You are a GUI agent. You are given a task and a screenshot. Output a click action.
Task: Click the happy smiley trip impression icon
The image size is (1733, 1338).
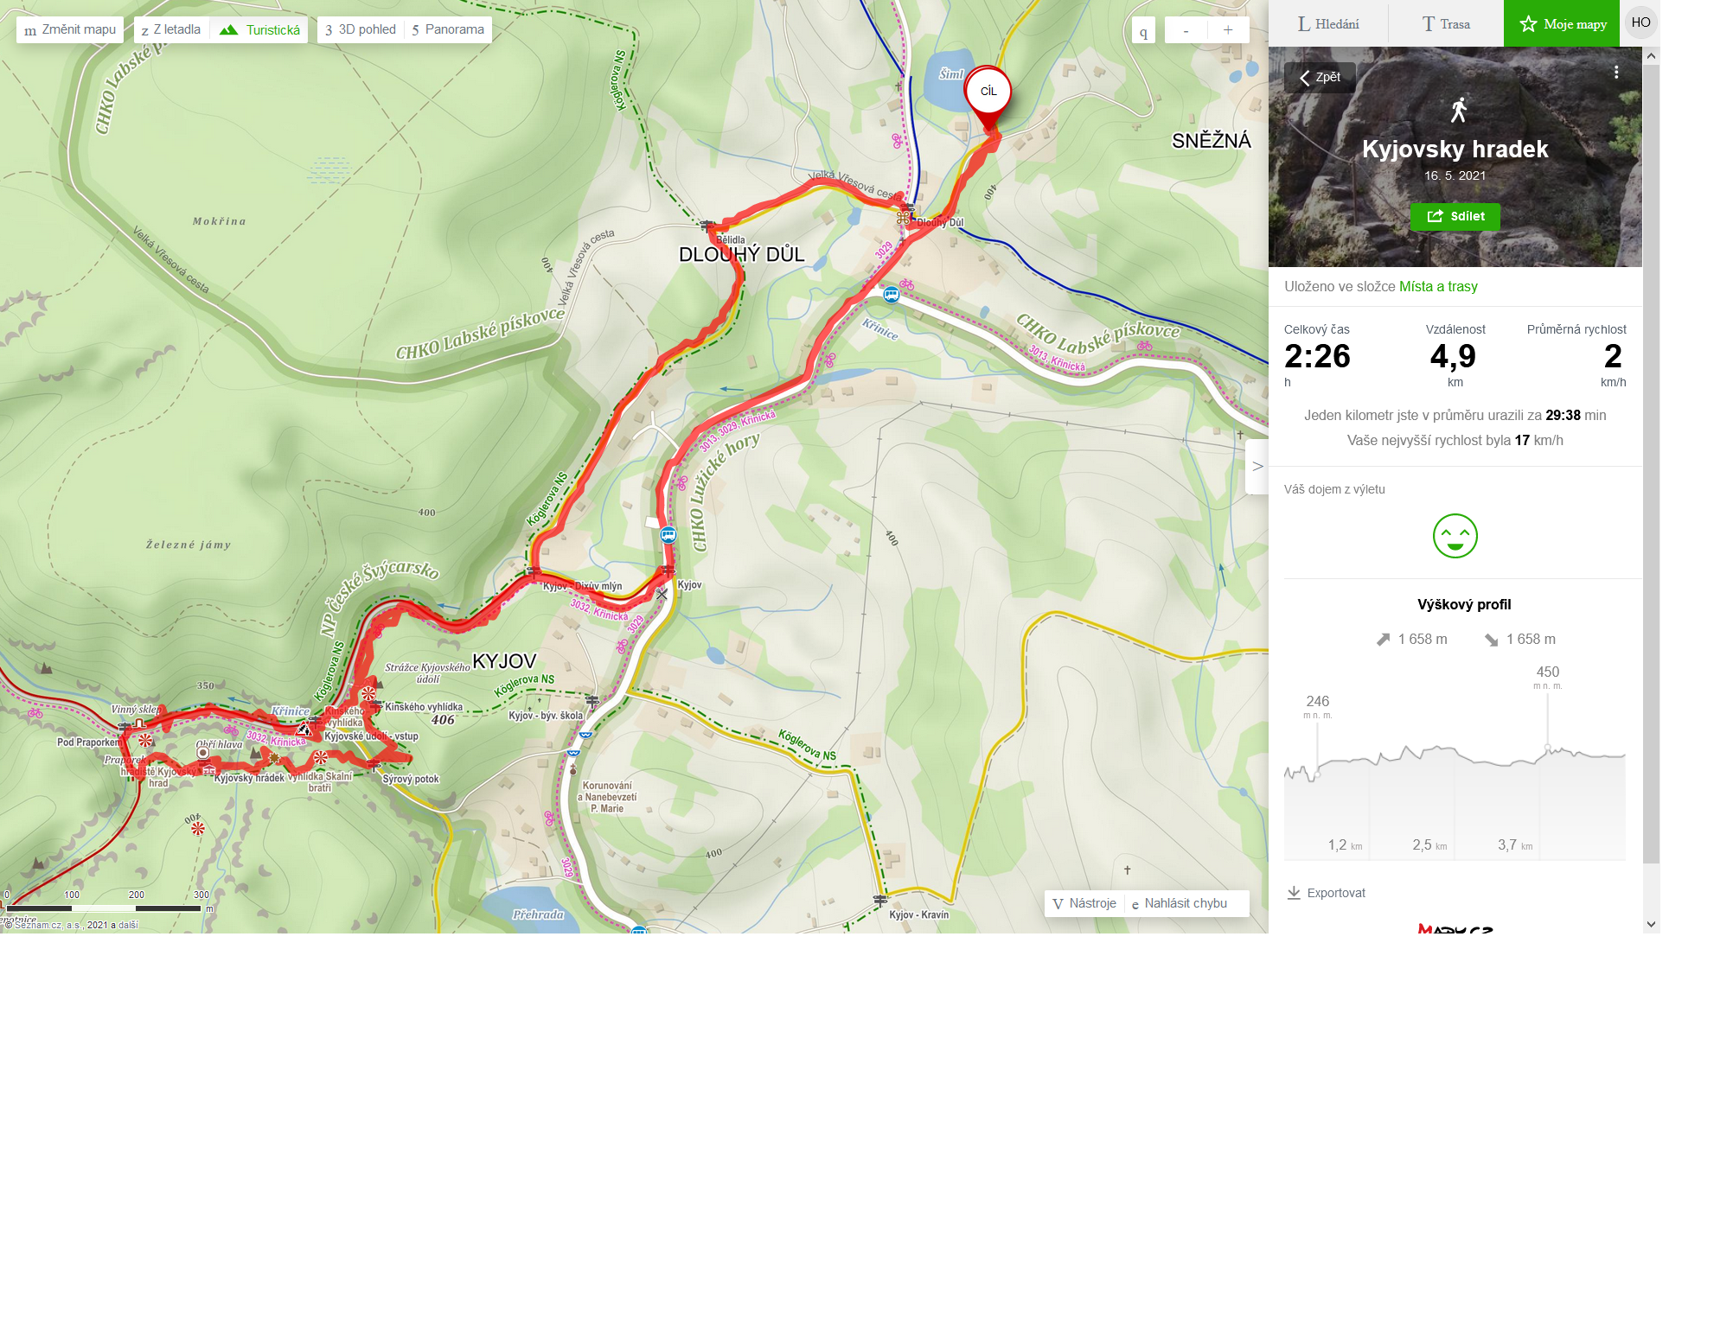[1455, 536]
